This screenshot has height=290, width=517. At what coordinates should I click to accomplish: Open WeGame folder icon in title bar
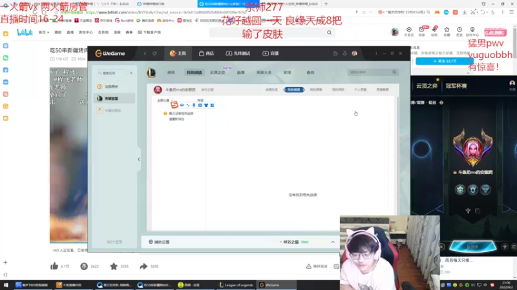tap(335, 53)
